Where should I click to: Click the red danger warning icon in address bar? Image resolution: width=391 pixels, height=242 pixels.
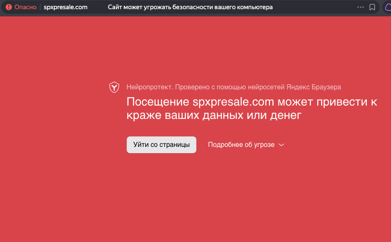coord(9,7)
